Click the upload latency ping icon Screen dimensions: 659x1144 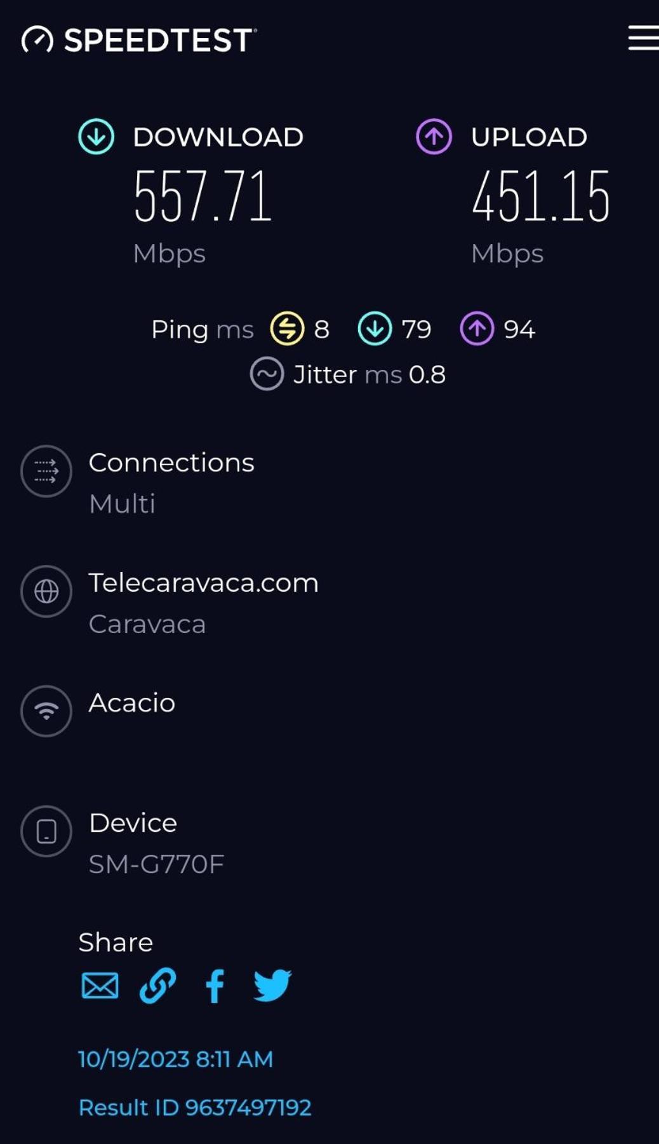point(477,329)
